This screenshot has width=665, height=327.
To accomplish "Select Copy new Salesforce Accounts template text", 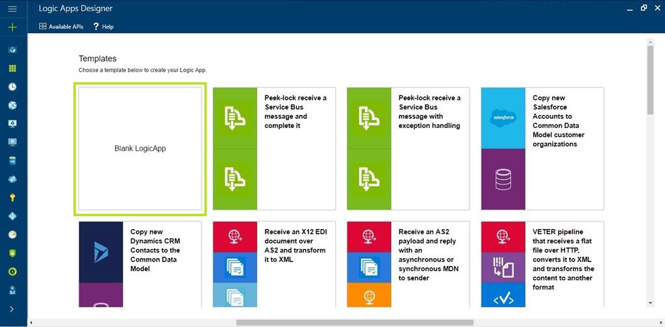I will tap(558, 121).
